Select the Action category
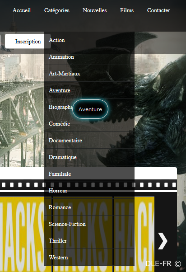 (x=89, y=40)
